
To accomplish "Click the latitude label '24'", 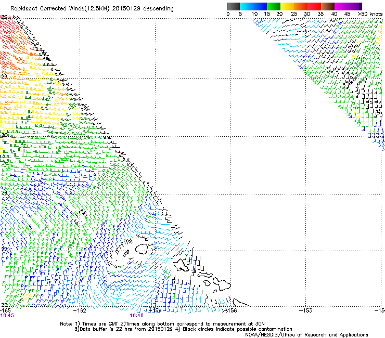I will point(4,193).
